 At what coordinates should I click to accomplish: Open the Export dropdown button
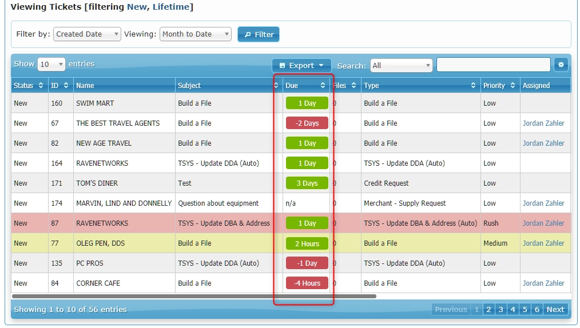pyautogui.click(x=301, y=66)
